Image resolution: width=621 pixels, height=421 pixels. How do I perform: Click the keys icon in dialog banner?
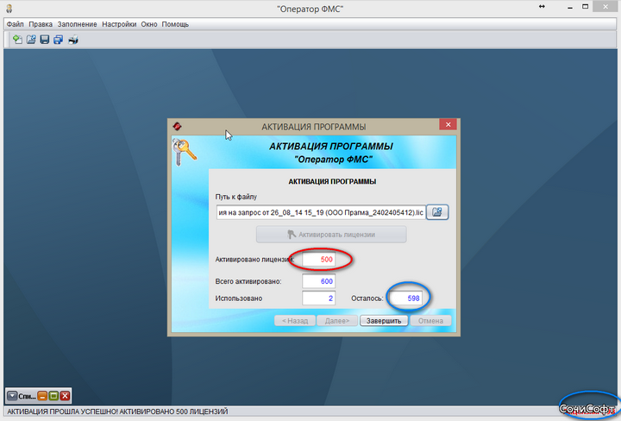click(x=185, y=152)
